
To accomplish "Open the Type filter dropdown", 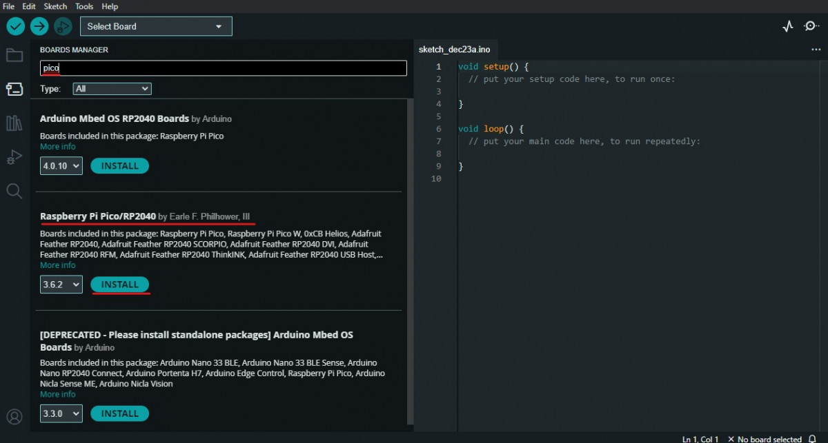I will pos(112,89).
